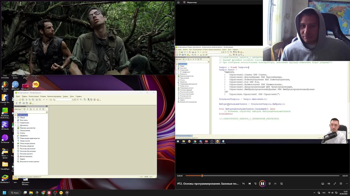Start debugging with the yellow run icon

(30, 103)
